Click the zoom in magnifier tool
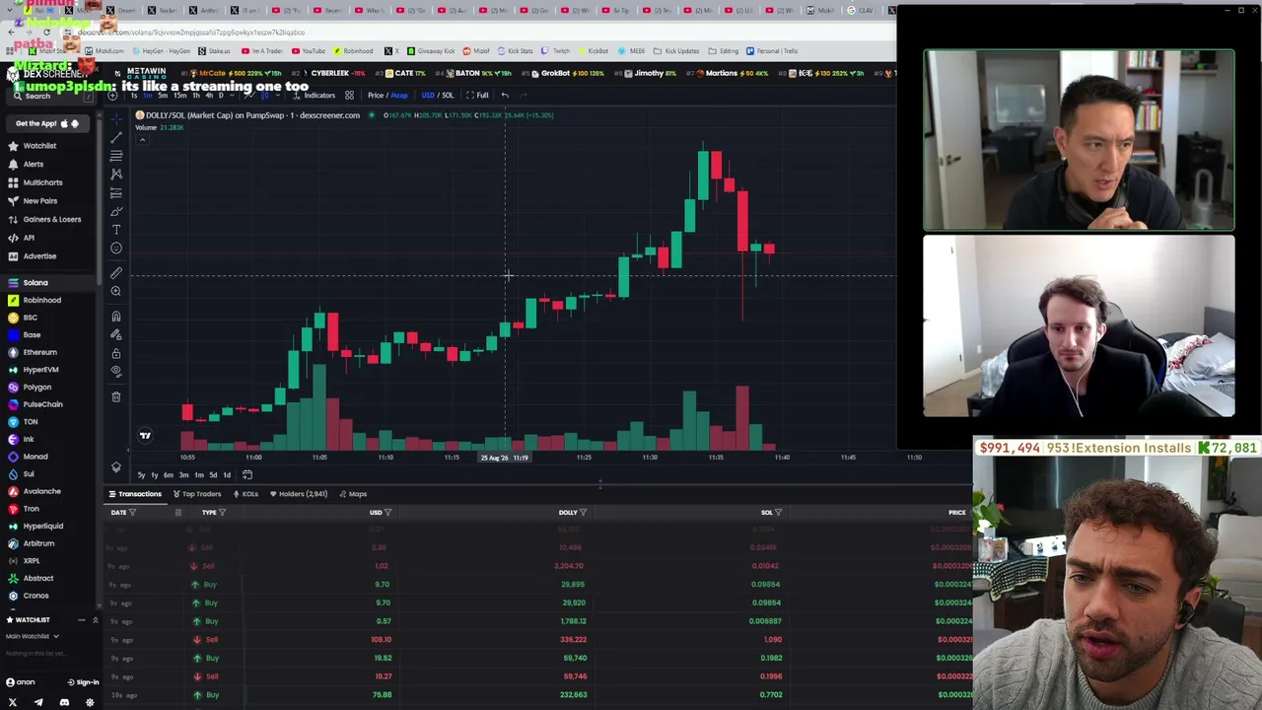 (116, 291)
